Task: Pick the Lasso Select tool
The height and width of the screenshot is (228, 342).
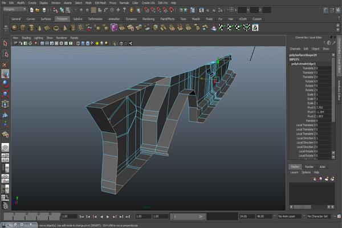Action: pyautogui.click(x=5, y=54)
